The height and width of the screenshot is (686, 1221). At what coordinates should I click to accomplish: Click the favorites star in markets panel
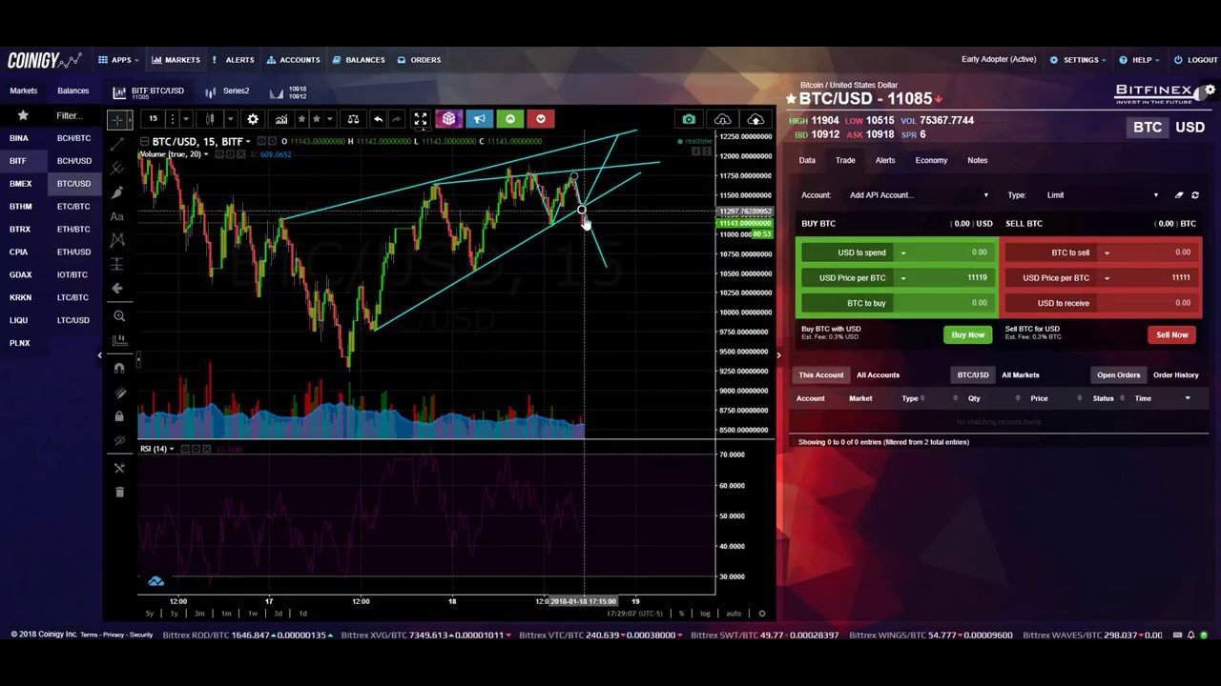23,115
